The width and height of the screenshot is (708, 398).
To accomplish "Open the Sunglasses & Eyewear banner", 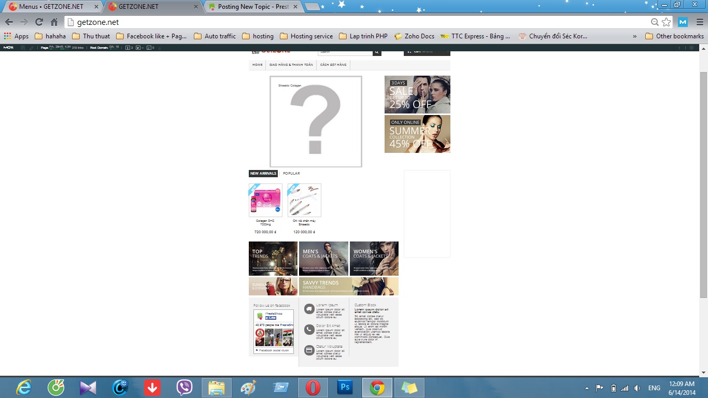I will click(x=273, y=286).
